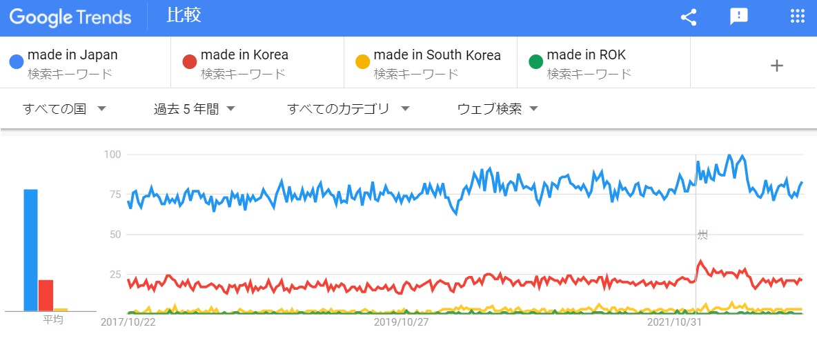Select the made in ROK term
Screen dimensions: 817x345
point(586,55)
